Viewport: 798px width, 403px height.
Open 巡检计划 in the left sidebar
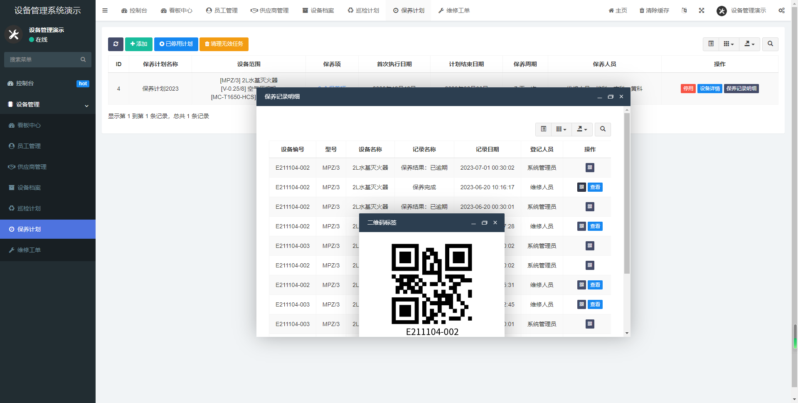pos(48,208)
